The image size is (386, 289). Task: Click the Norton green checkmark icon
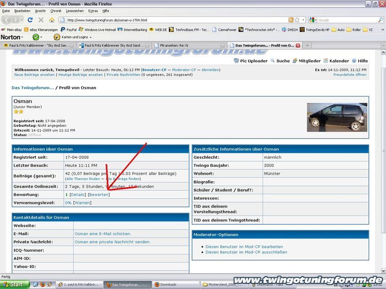click(36, 37)
